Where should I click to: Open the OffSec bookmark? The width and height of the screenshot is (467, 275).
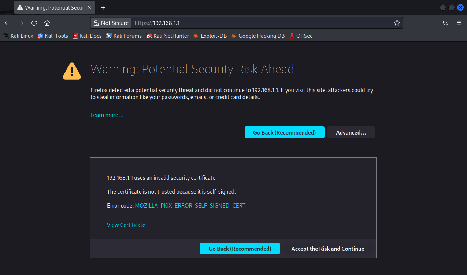point(301,36)
